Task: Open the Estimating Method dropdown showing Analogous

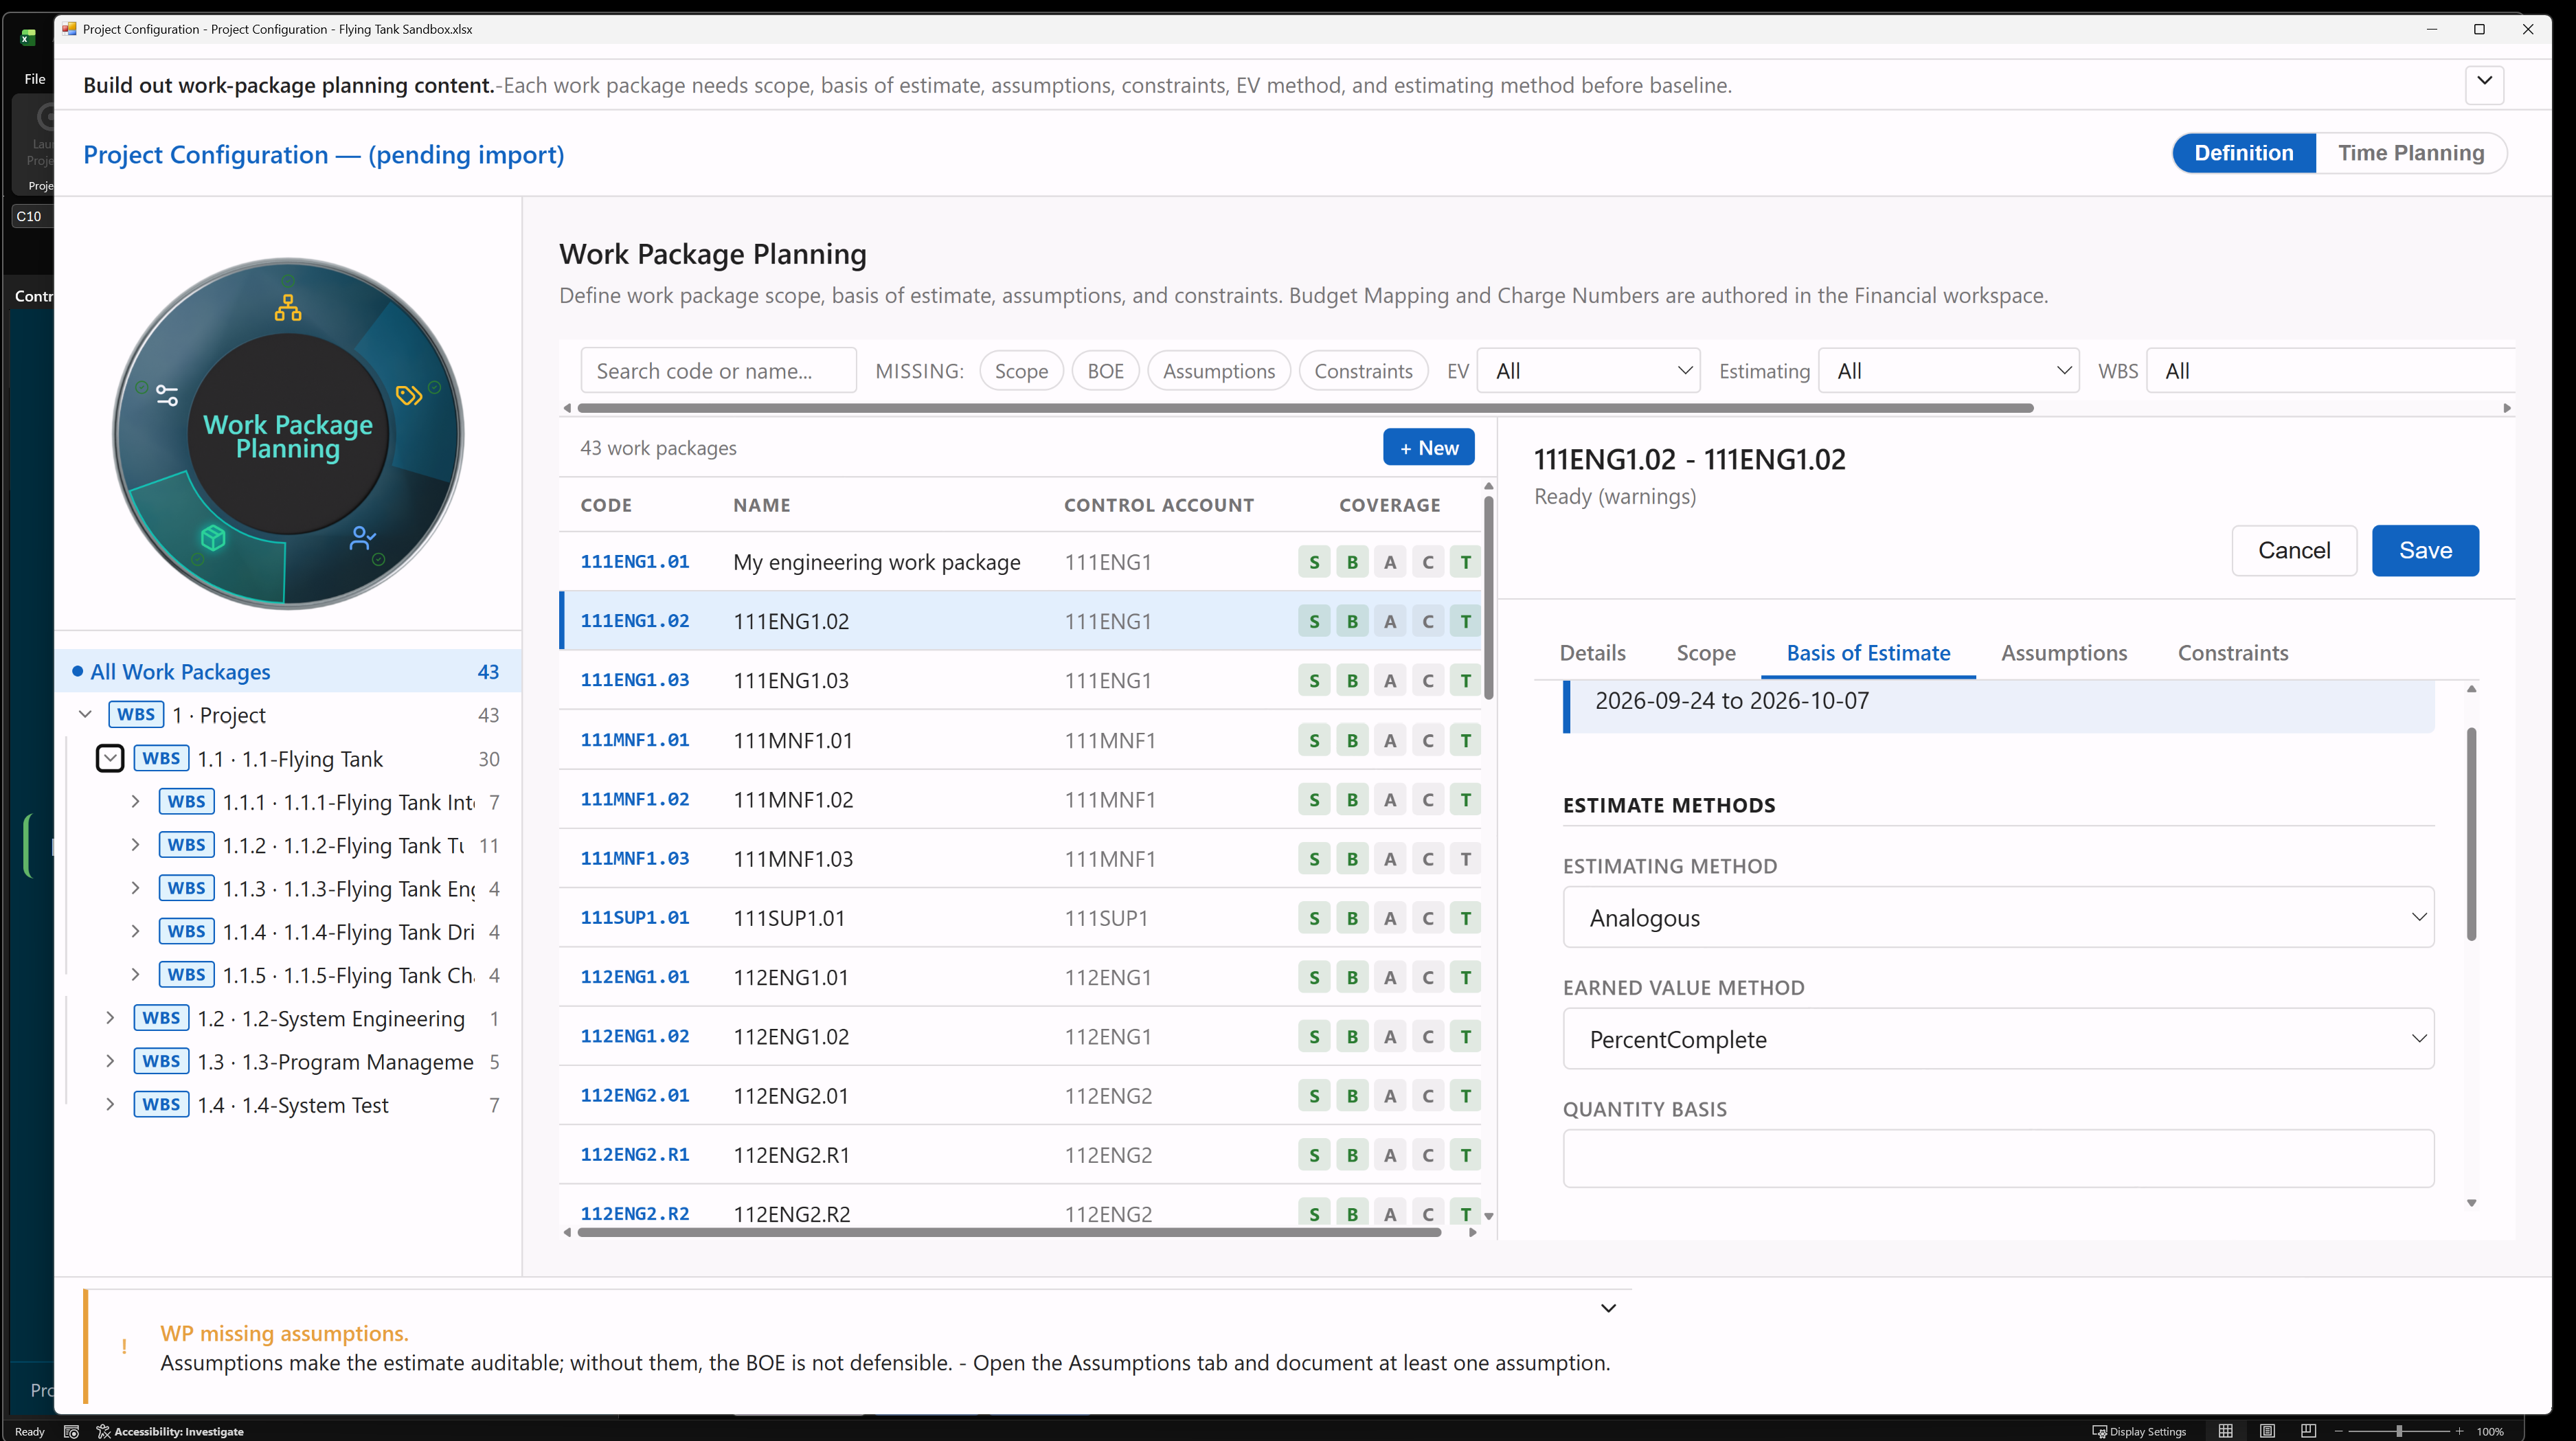Action: click(x=1998, y=917)
